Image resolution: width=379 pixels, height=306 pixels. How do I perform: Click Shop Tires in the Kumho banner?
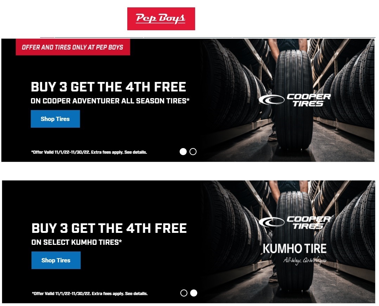pyautogui.click(x=56, y=260)
